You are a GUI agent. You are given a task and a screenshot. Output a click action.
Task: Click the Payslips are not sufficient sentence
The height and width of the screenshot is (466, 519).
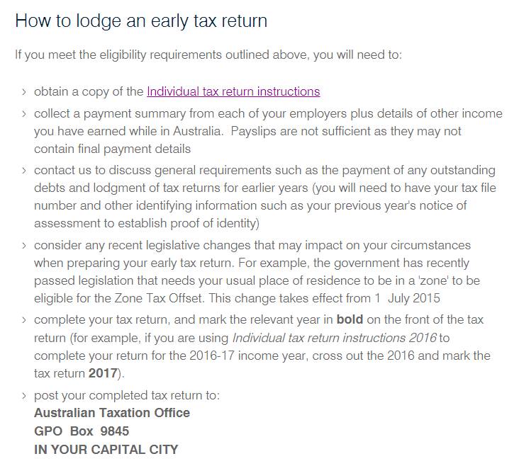(x=247, y=140)
